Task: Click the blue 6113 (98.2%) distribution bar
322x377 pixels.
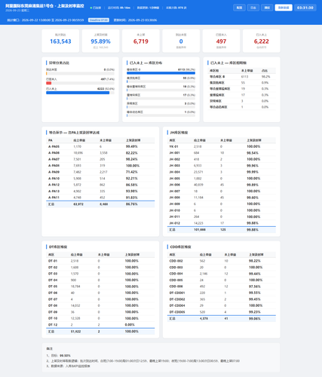Action: [161, 73]
